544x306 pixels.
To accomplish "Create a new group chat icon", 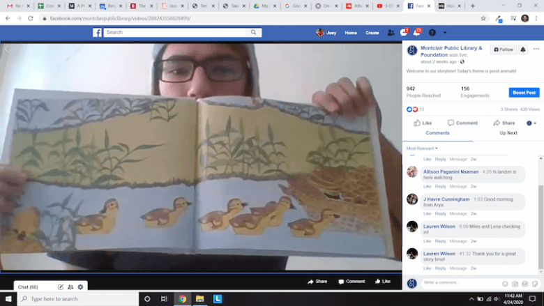I will point(70,287).
